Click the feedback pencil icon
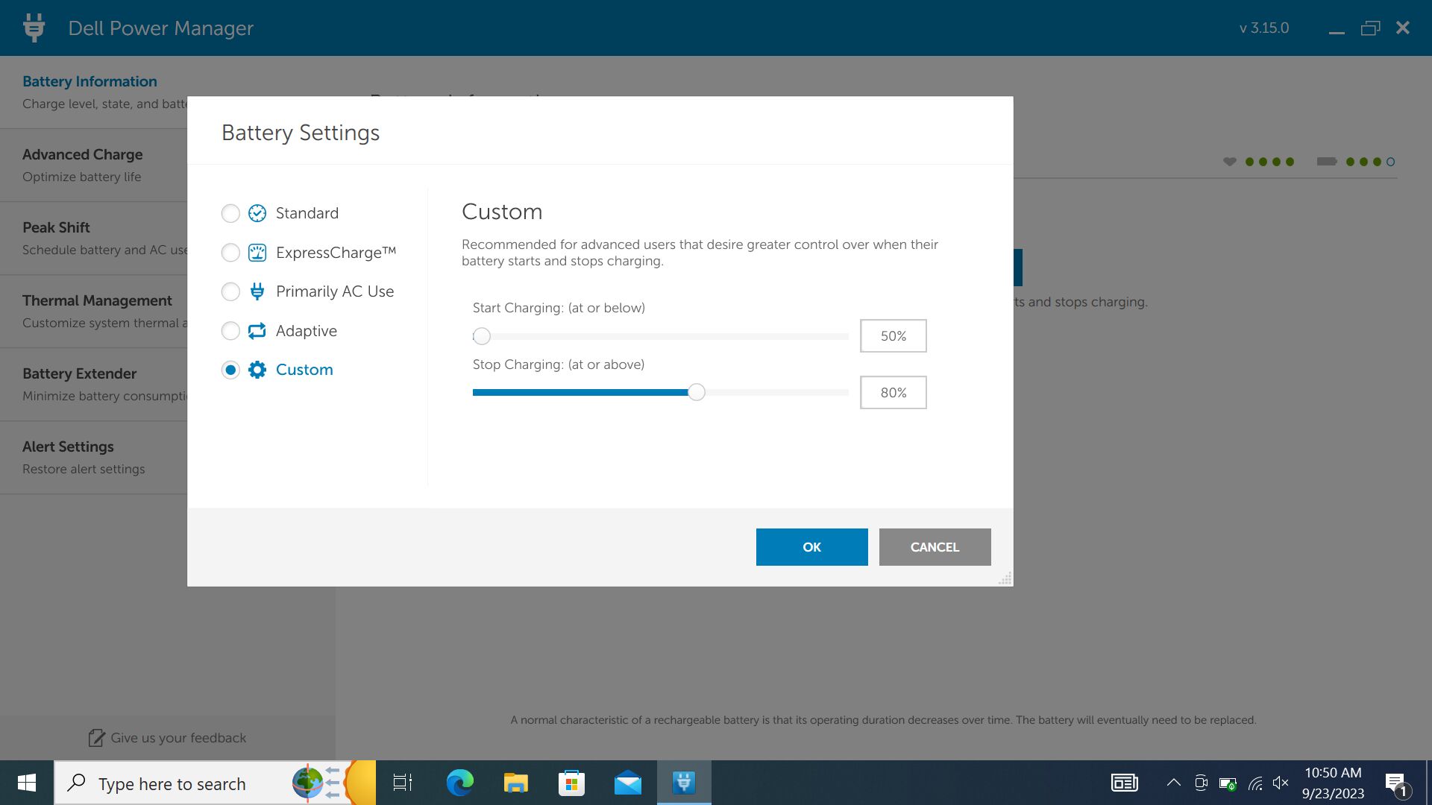 click(x=96, y=738)
